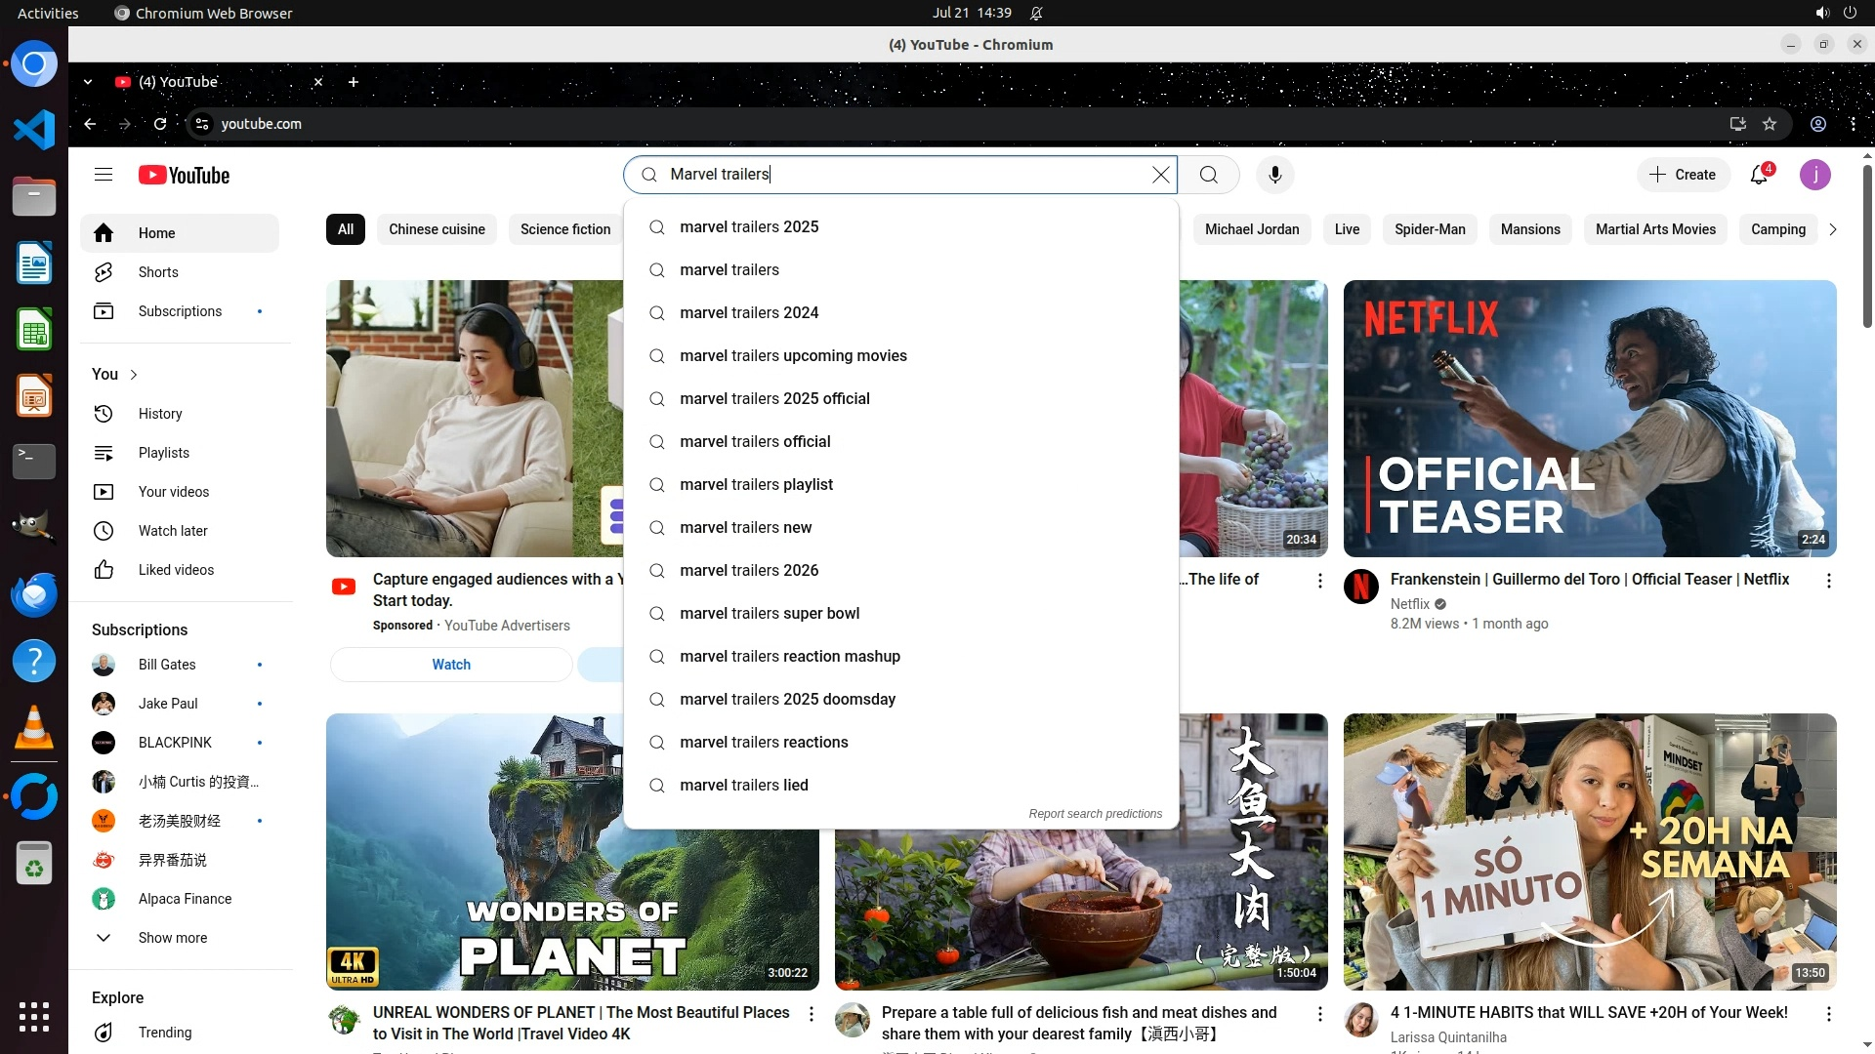Open Liked videos in sidebar

[176, 570]
